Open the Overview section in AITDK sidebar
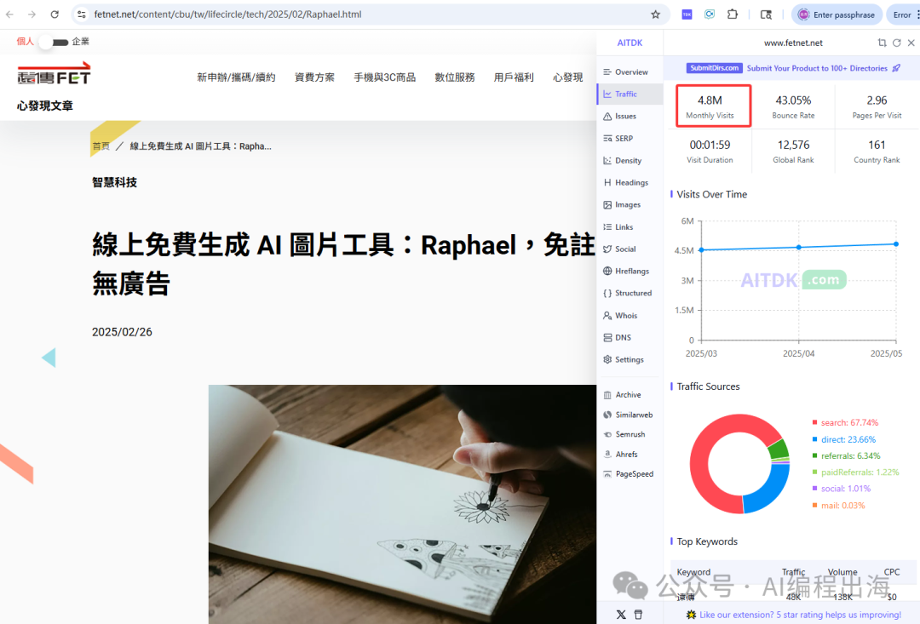The height and width of the screenshot is (624, 920). pyautogui.click(x=630, y=72)
